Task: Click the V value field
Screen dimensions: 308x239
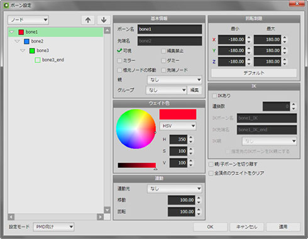Action: point(179,163)
